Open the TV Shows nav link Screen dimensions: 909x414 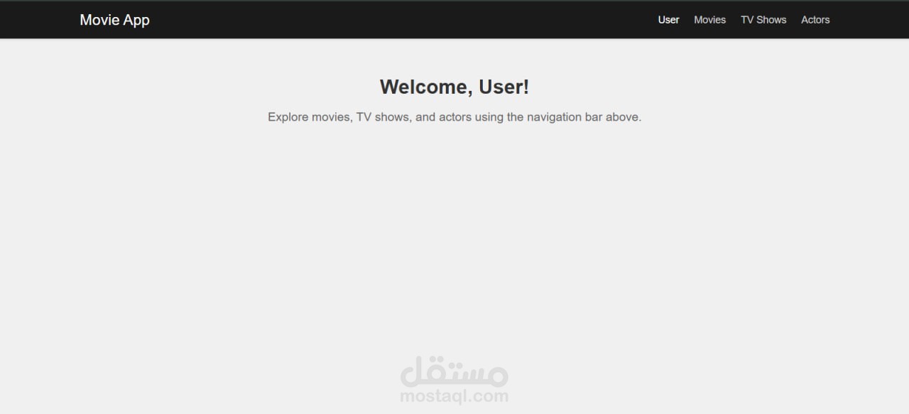pyautogui.click(x=763, y=20)
